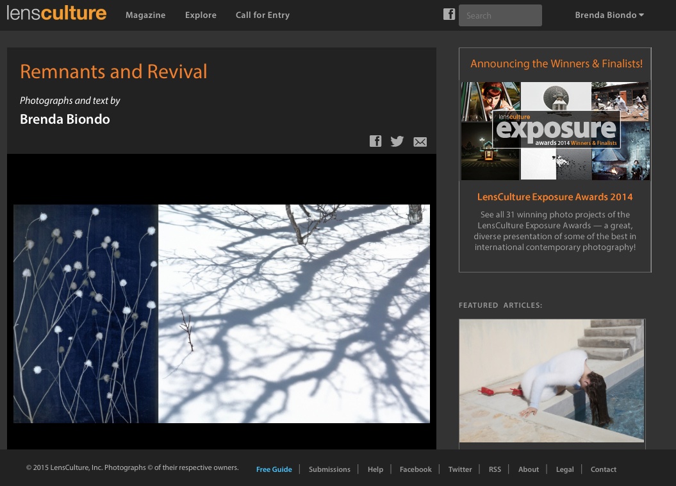Open the Exposure Awards 2014 banner image
Image resolution: width=676 pixels, height=486 pixels.
pyautogui.click(x=556, y=131)
